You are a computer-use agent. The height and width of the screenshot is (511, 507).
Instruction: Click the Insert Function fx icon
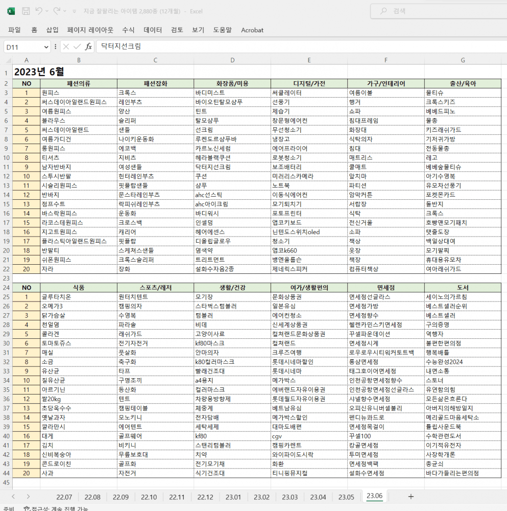(88, 47)
